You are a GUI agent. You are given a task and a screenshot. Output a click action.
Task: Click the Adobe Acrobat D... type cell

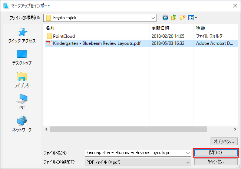click(215, 43)
